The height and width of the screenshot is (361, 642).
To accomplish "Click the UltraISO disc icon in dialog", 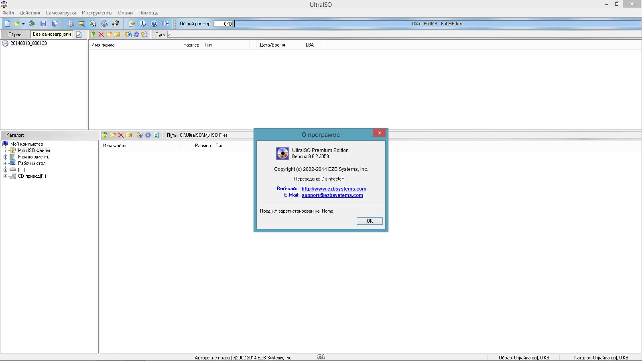I will (x=282, y=153).
